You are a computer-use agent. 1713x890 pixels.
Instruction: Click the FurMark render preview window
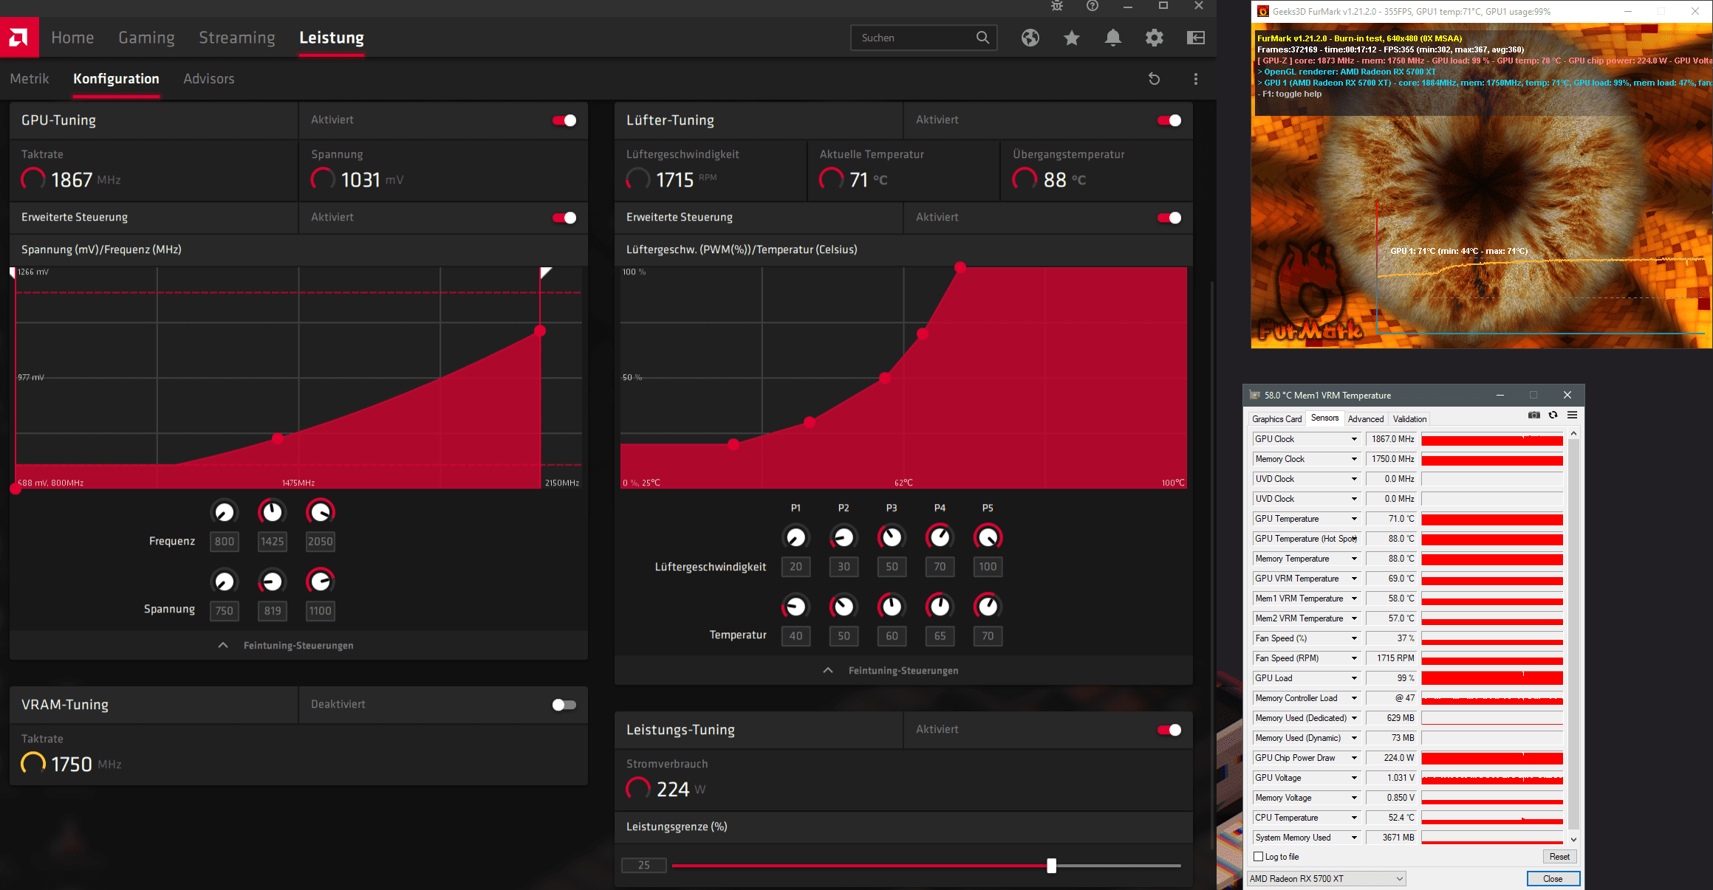pyautogui.click(x=1481, y=184)
